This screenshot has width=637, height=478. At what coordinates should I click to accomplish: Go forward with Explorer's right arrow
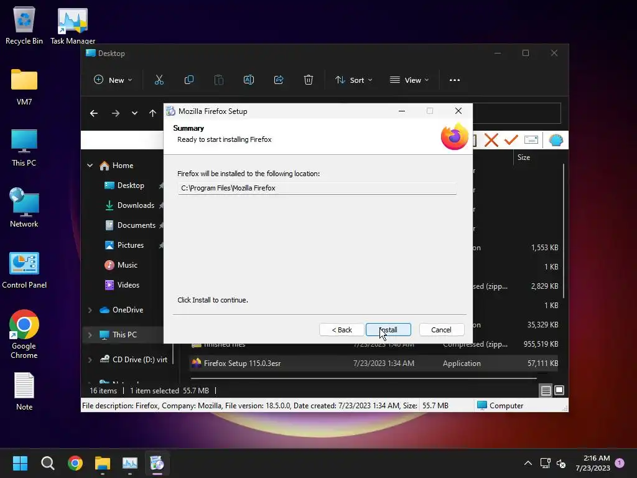click(116, 113)
